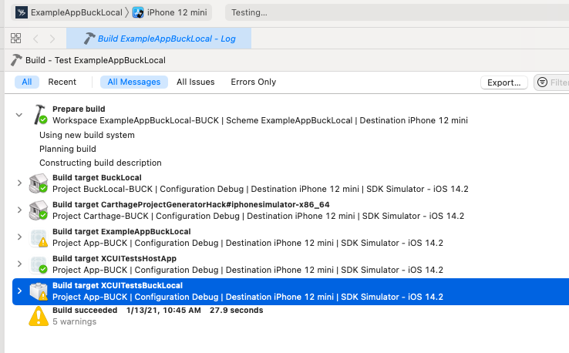Open the related items grid menu
This screenshot has height=353, width=569.
point(15,38)
